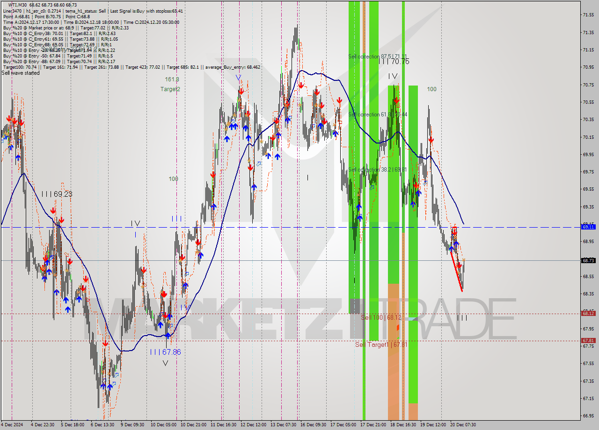Click the 'Sell 100 | 68.12' label

click(x=381, y=317)
